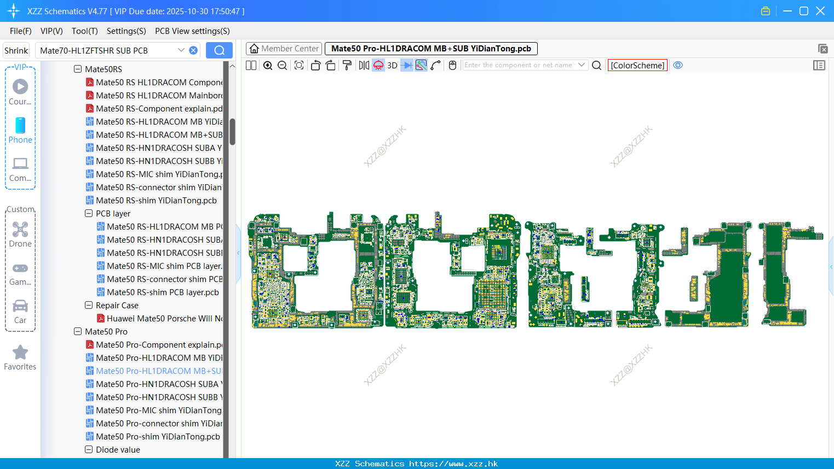Open the Tool(T) menu

point(85,31)
